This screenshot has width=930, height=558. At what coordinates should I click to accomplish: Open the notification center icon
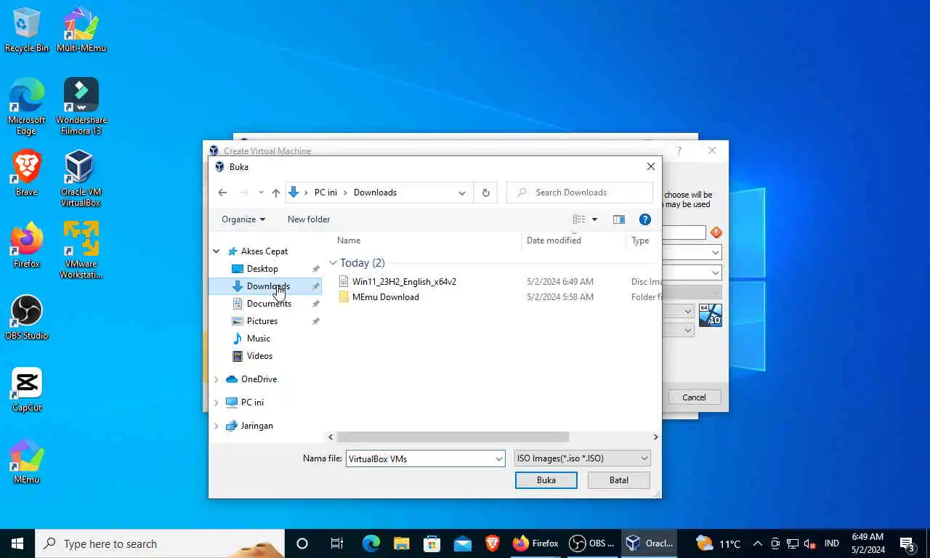point(907,543)
